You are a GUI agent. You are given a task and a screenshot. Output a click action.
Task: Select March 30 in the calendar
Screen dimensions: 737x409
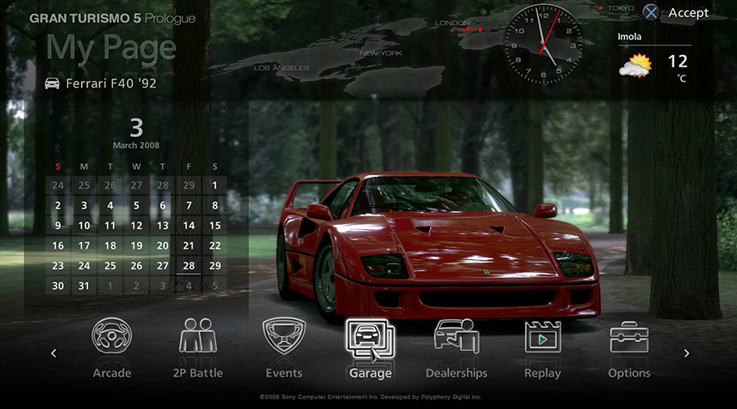(x=58, y=286)
